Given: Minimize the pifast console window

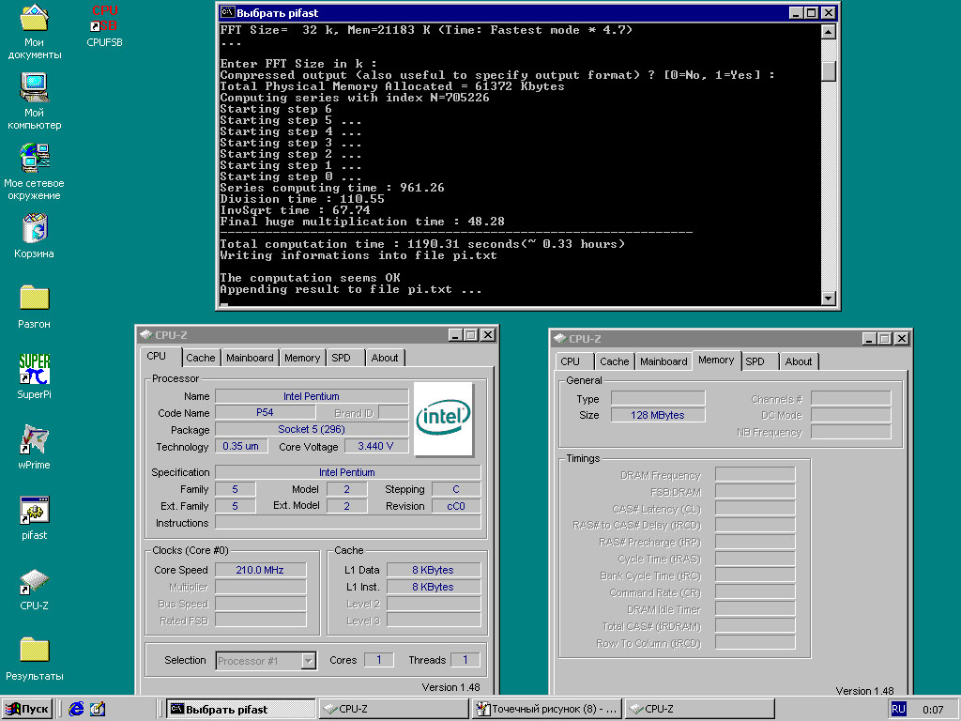Looking at the screenshot, I should point(796,13).
